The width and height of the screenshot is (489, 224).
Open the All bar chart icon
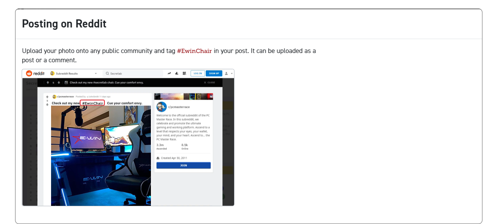(177, 74)
